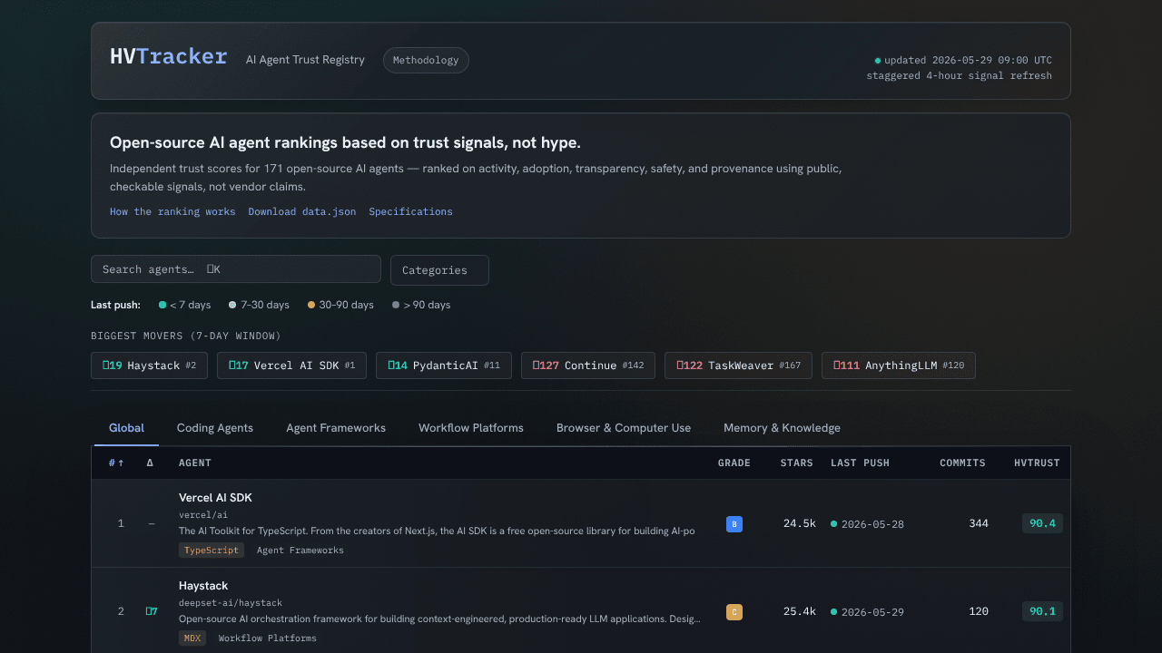Click the vercel/ai repository path
Viewport: 1162px width, 653px height.
(203, 515)
